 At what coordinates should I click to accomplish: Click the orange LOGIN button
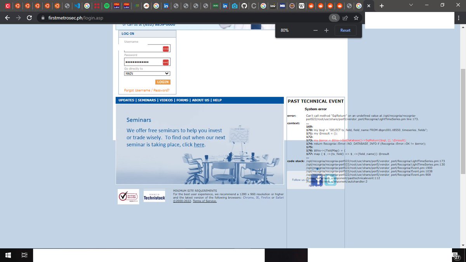163,82
